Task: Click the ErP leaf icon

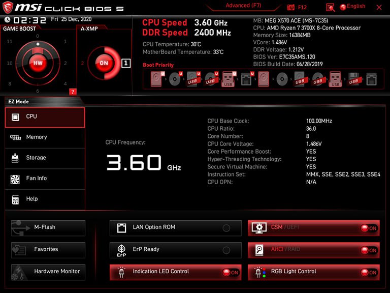Action: (x=121, y=250)
